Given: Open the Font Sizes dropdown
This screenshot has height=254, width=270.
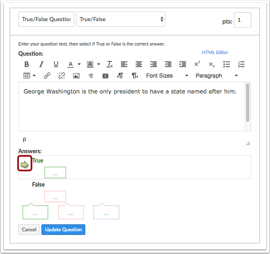Looking at the screenshot, I should pyautogui.click(x=167, y=76).
